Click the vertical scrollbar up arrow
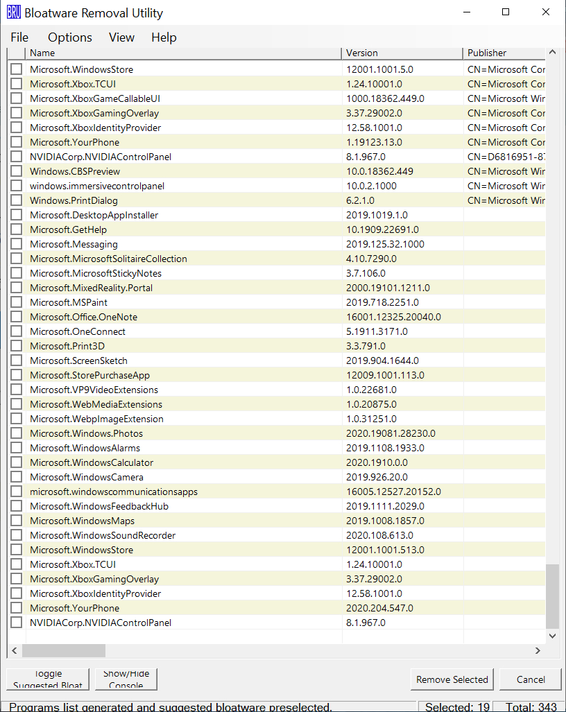 (x=552, y=52)
